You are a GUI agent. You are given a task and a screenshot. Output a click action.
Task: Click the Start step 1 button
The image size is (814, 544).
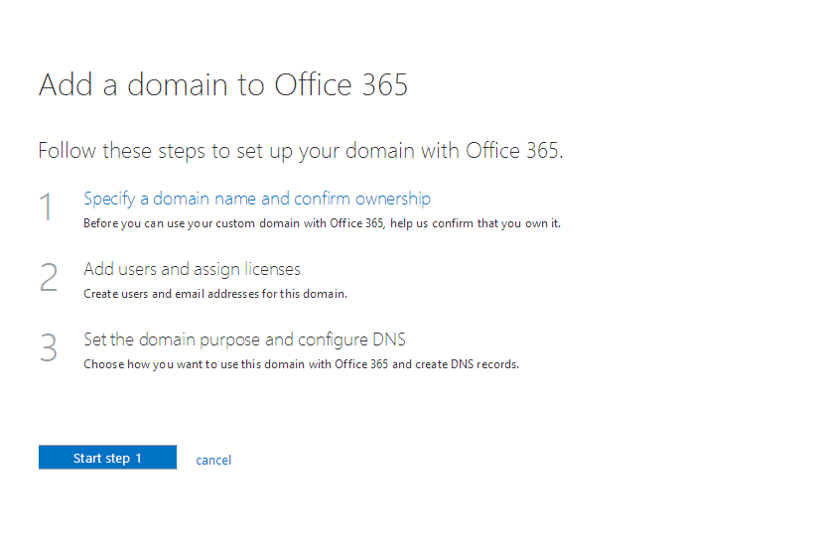(x=107, y=458)
